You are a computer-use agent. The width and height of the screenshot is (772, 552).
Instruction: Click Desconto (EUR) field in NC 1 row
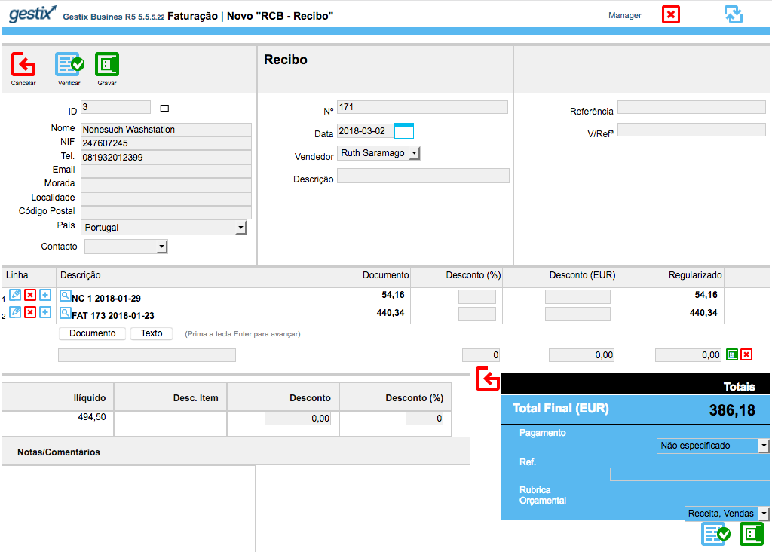pyautogui.click(x=577, y=297)
